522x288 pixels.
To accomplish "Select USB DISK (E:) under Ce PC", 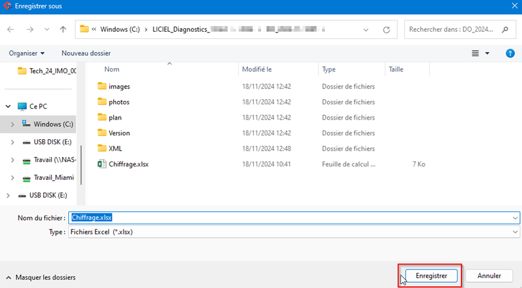I will [47, 142].
